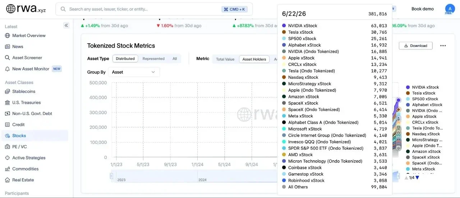The height and width of the screenshot is (198, 460).
Task: Click the 2024 label in range selector
Action: click(x=202, y=180)
